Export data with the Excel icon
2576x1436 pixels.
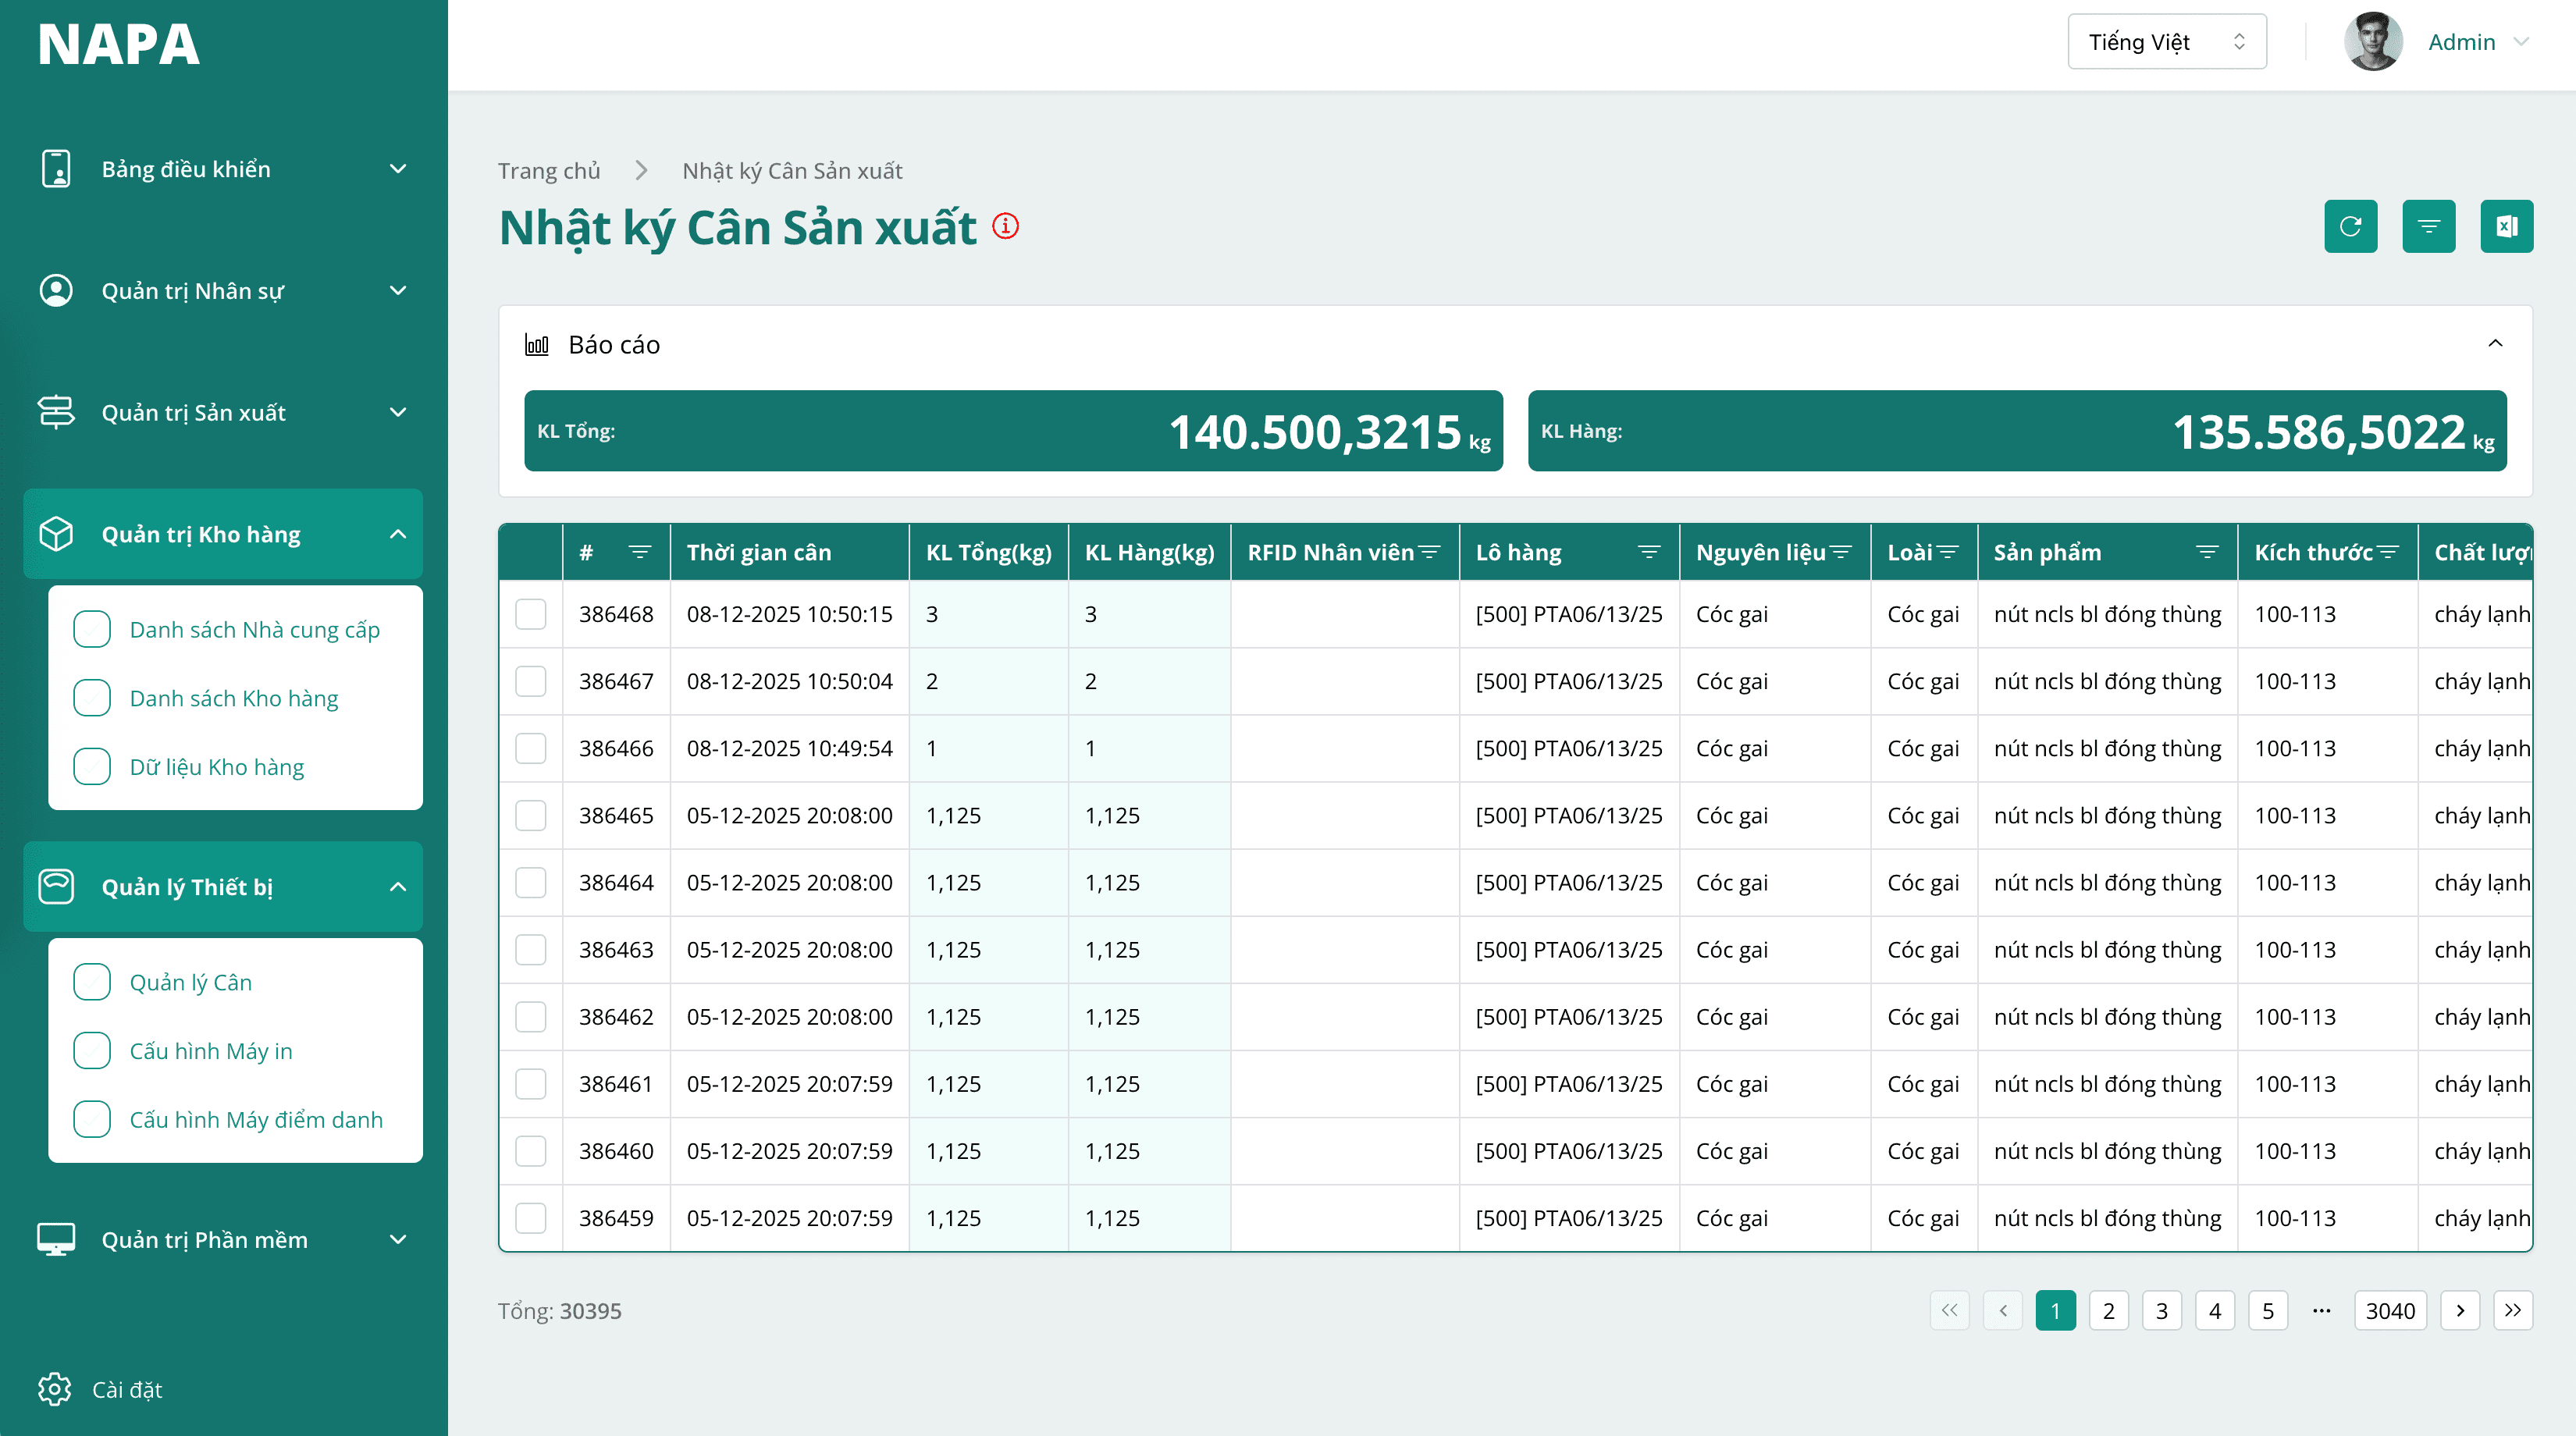2506,226
